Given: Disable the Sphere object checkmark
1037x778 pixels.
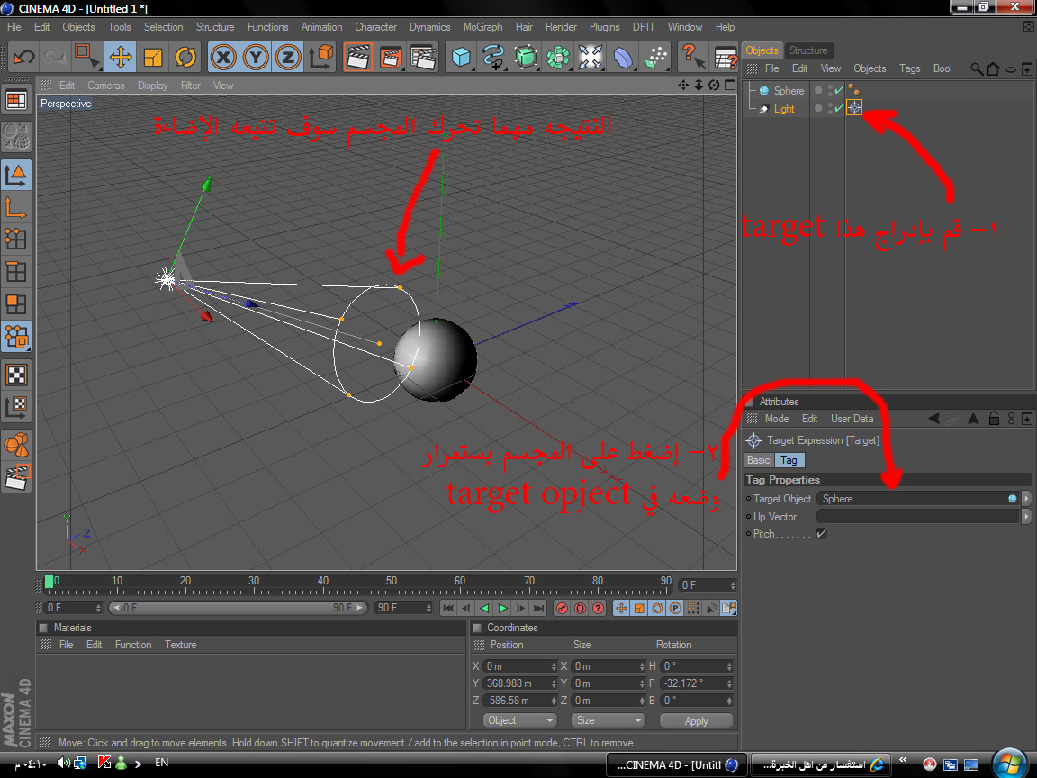Looking at the screenshot, I should [x=838, y=90].
